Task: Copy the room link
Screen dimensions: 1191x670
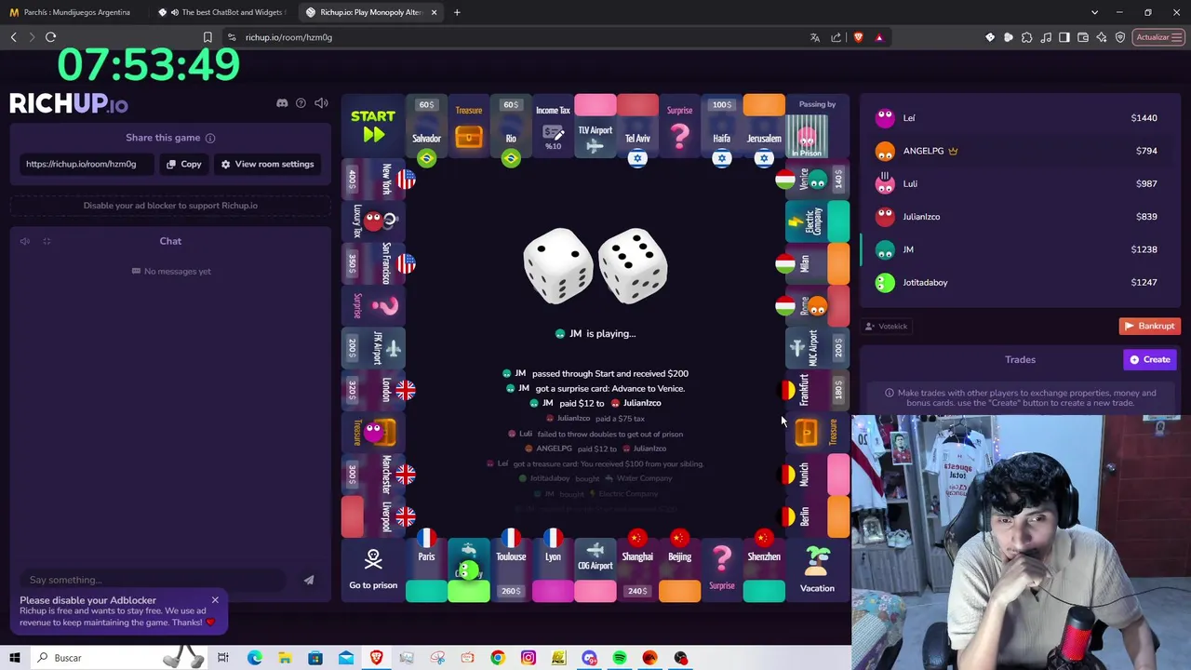Action: point(184,164)
